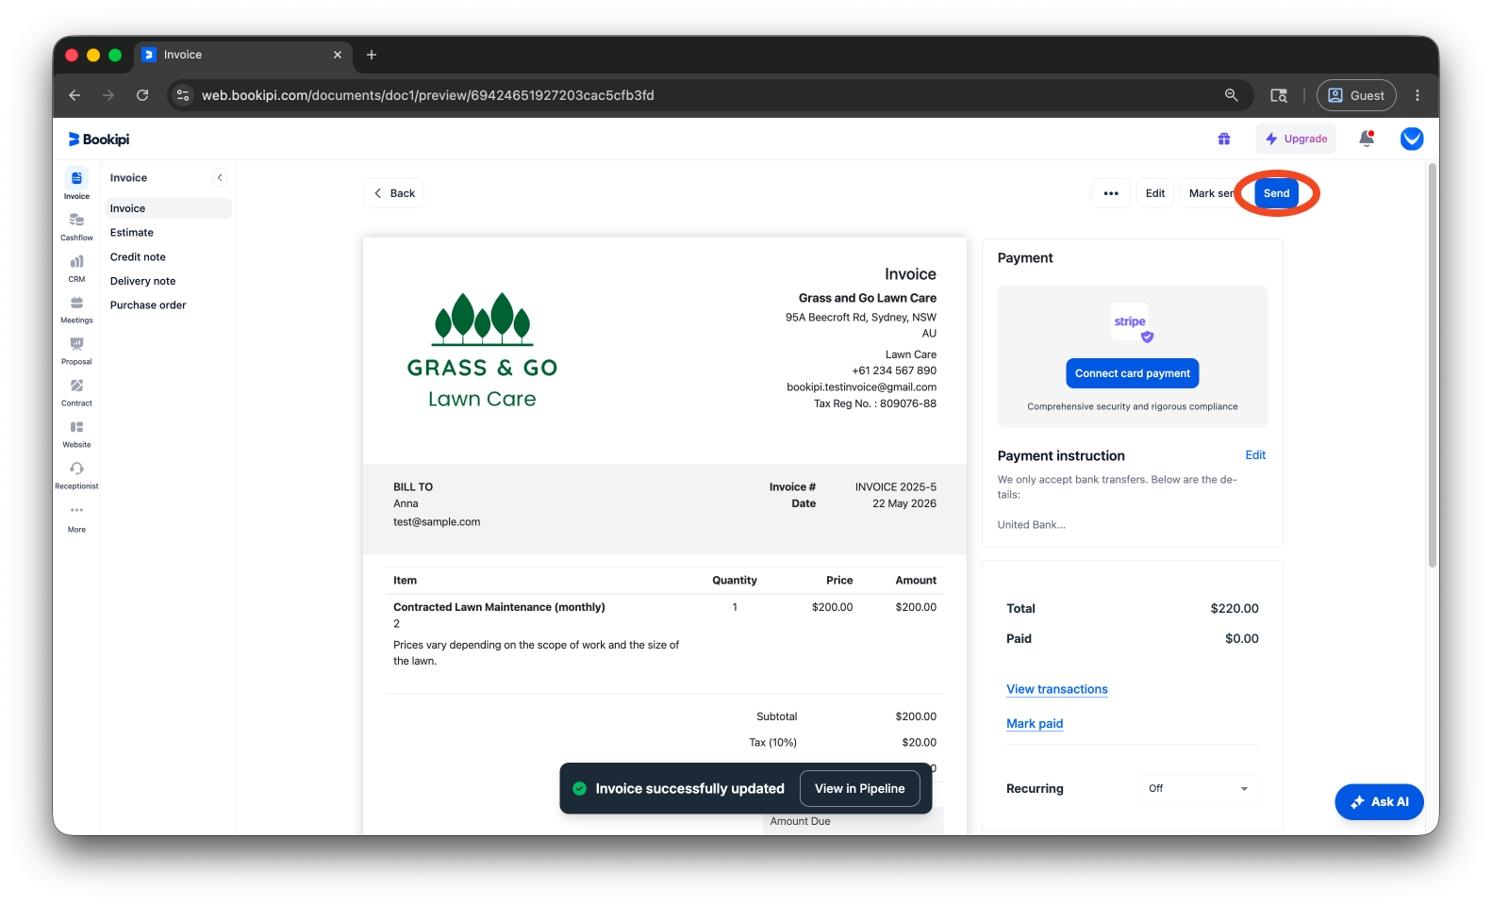Viewport: 1492px width, 905px height.
Task: Open the three-dot more actions menu
Action: (1111, 193)
